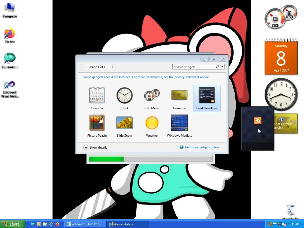Expand the search options dropdown arrow
Screen dimensions: 304x228
tap(222, 67)
